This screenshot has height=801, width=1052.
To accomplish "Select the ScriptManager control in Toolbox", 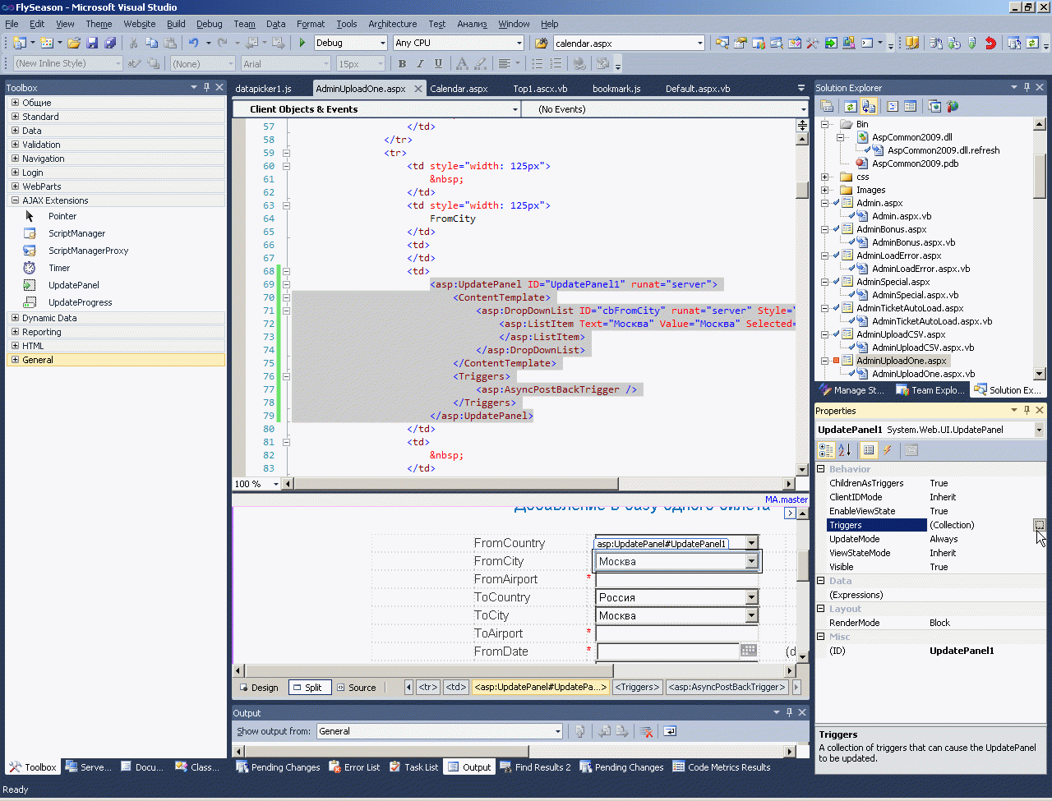I will tap(76, 233).
